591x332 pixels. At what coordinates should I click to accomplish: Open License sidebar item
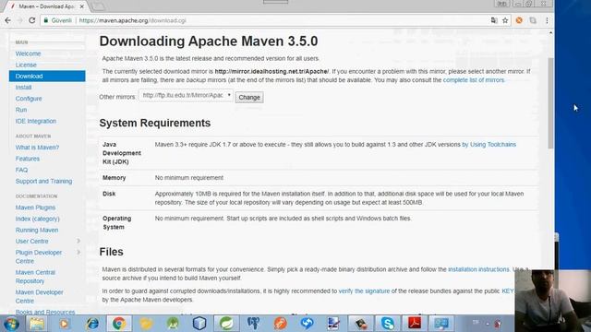26,65
